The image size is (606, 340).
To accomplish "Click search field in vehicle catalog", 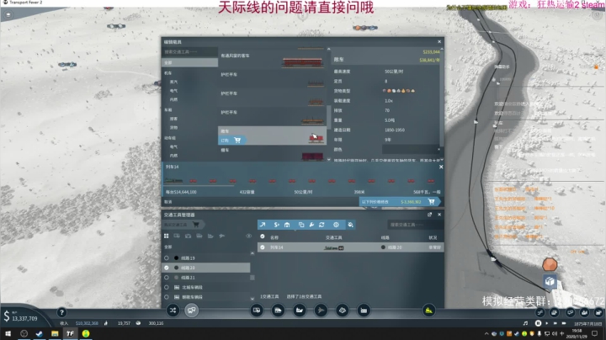I will coord(189,52).
